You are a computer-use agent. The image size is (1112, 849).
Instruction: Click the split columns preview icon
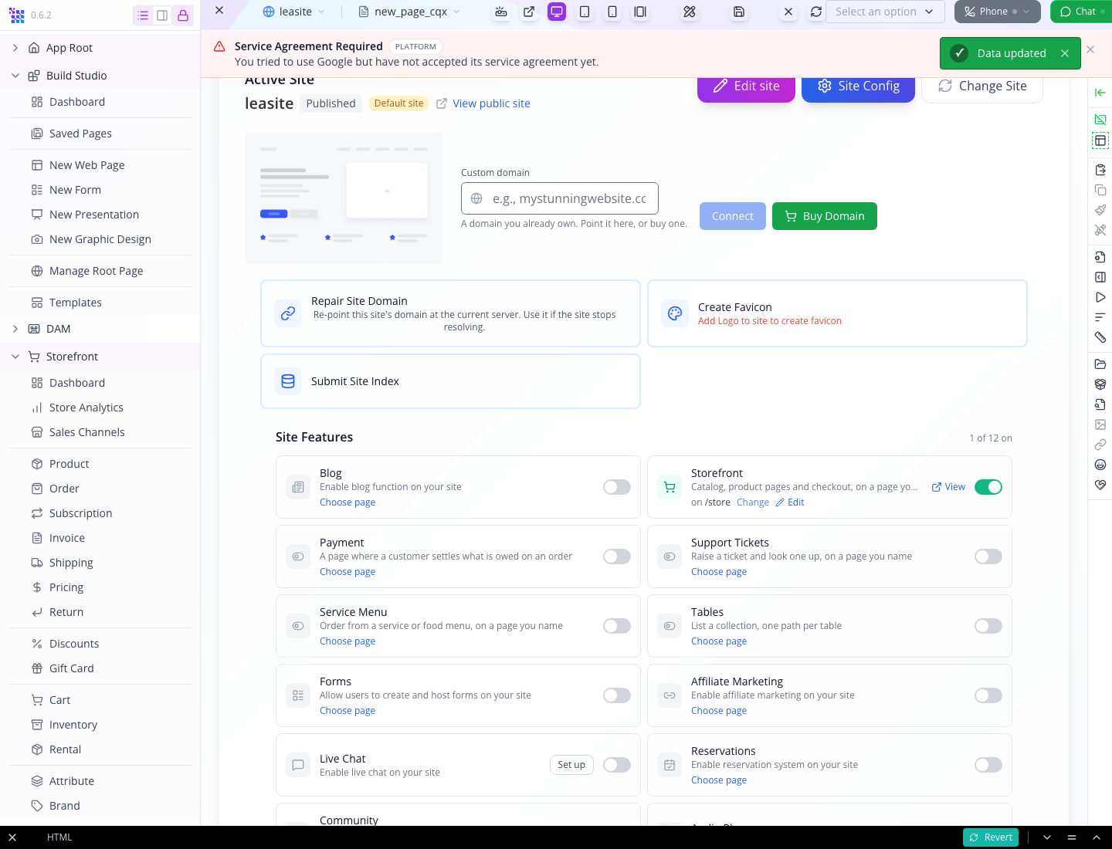pyautogui.click(x=640, y=12)
